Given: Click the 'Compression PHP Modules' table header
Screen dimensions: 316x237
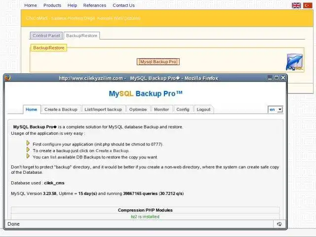Looking at the screenshot, I should [145, 210].
